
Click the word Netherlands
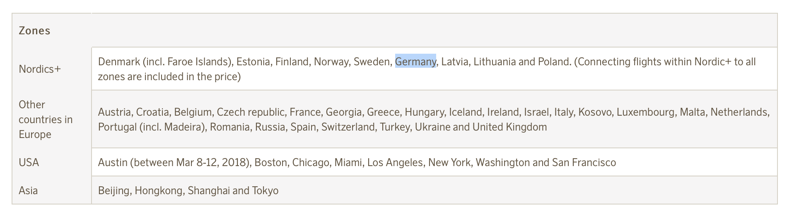point(739,112)
